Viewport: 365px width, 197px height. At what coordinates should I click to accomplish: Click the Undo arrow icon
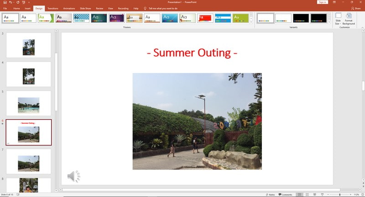11,2
